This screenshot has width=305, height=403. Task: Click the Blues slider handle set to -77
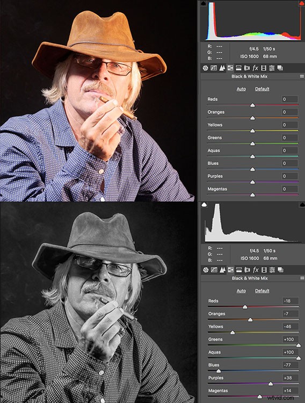click(x=219, y=371)
